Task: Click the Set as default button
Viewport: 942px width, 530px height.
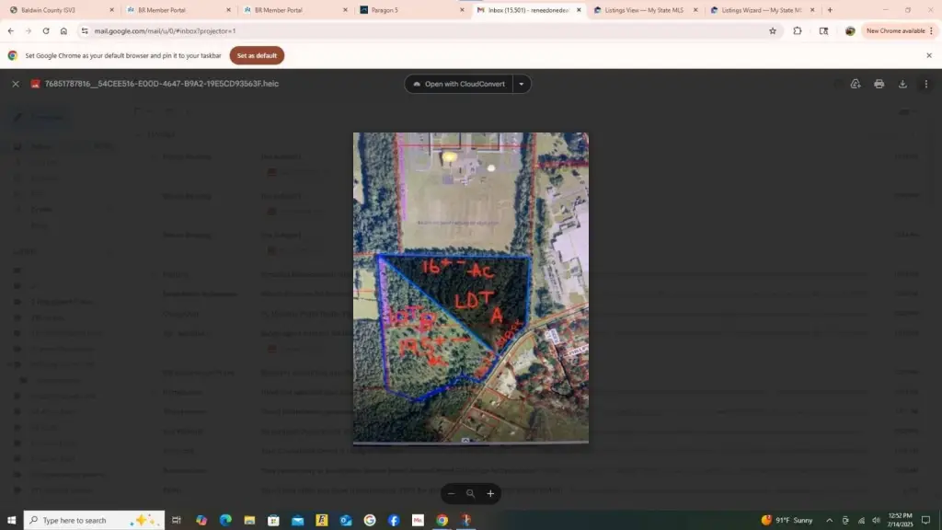Action: (x=257, y=55)
